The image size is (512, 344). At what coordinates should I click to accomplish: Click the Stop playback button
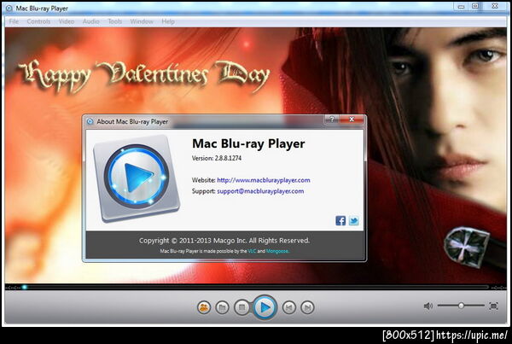point(242,307)
